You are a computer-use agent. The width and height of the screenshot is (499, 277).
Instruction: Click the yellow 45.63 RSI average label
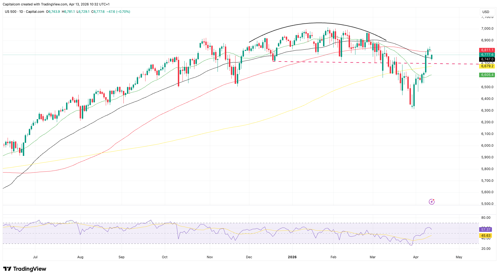pos(486,236)
